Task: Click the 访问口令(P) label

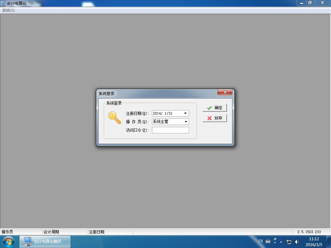Action: [137, 130]
